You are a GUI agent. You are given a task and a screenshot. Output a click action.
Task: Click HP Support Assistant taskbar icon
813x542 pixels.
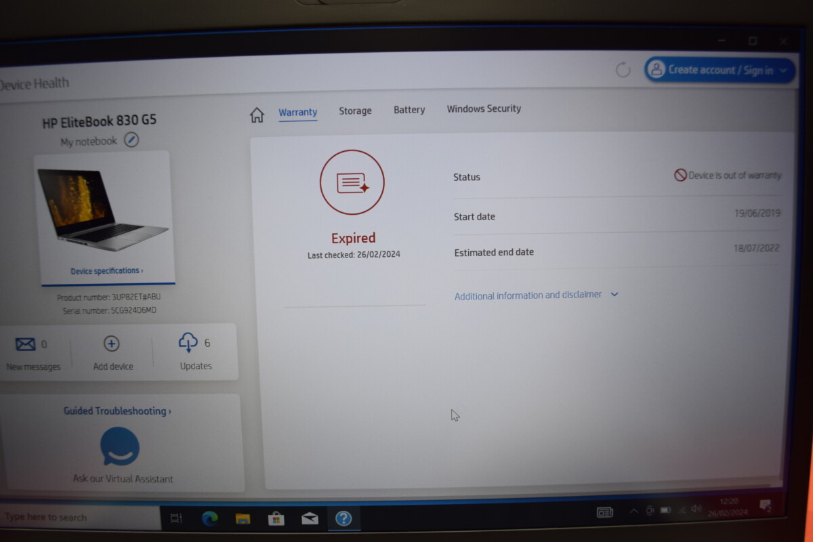tap(343, 518)
